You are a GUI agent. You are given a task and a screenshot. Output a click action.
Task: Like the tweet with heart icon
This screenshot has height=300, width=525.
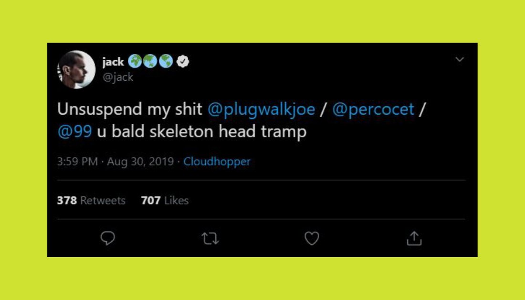[x=312, y=238]
